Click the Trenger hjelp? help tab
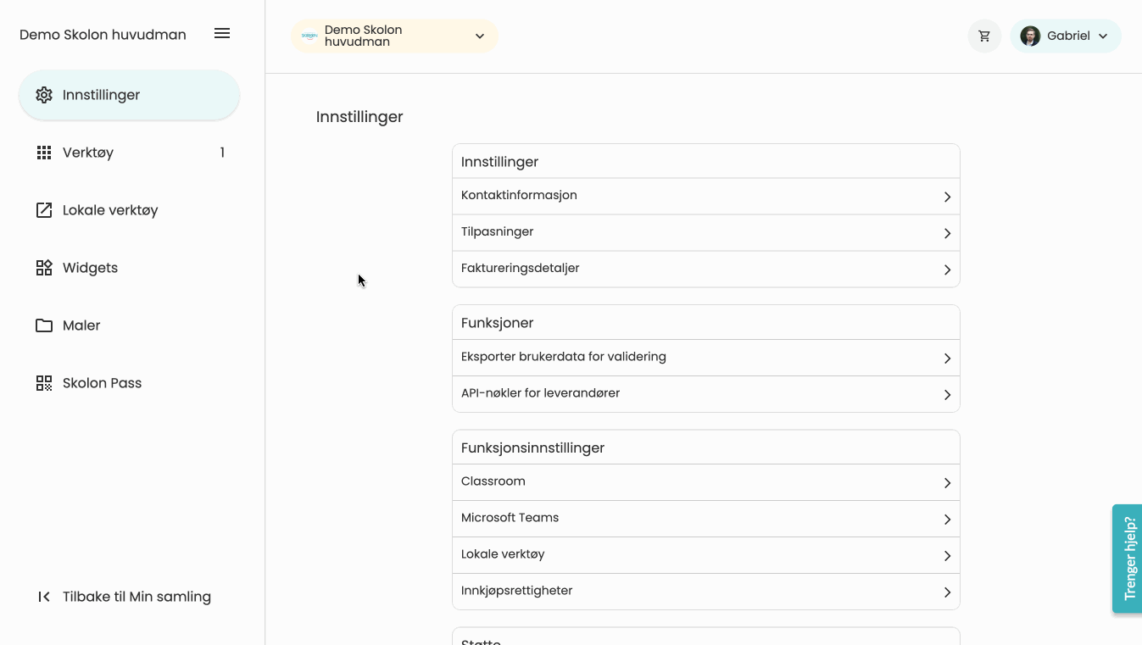Viewport: 1142px width, 645px height. pyautogui.click(x=1128, y=559)
